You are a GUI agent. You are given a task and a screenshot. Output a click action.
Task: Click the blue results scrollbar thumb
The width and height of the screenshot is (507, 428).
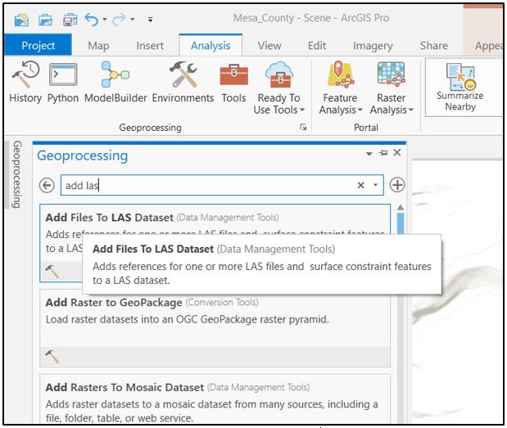pos(401,224)
